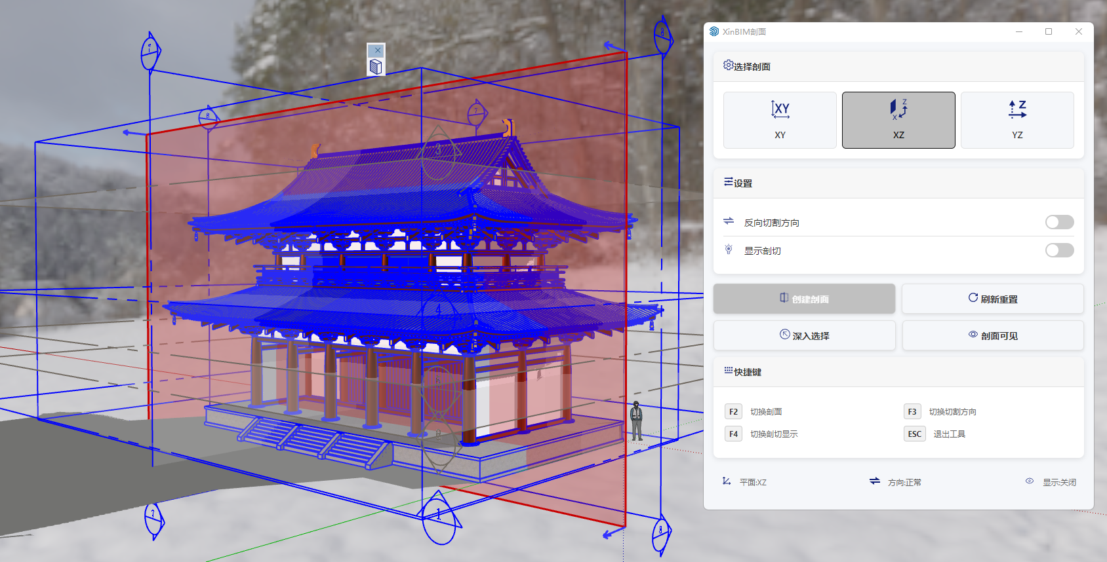Screen dimensions: 1107x562
Task: Enable the 显示剖切 switch
Action: click(x=1058, y=250)
